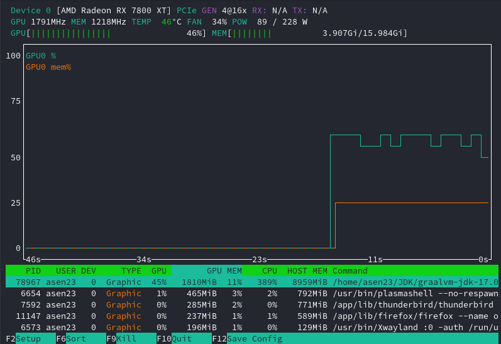Click the GPU0 mem% legend label
Screen dimensions: 501x344
pyautogui.click(x=48, y=67)
